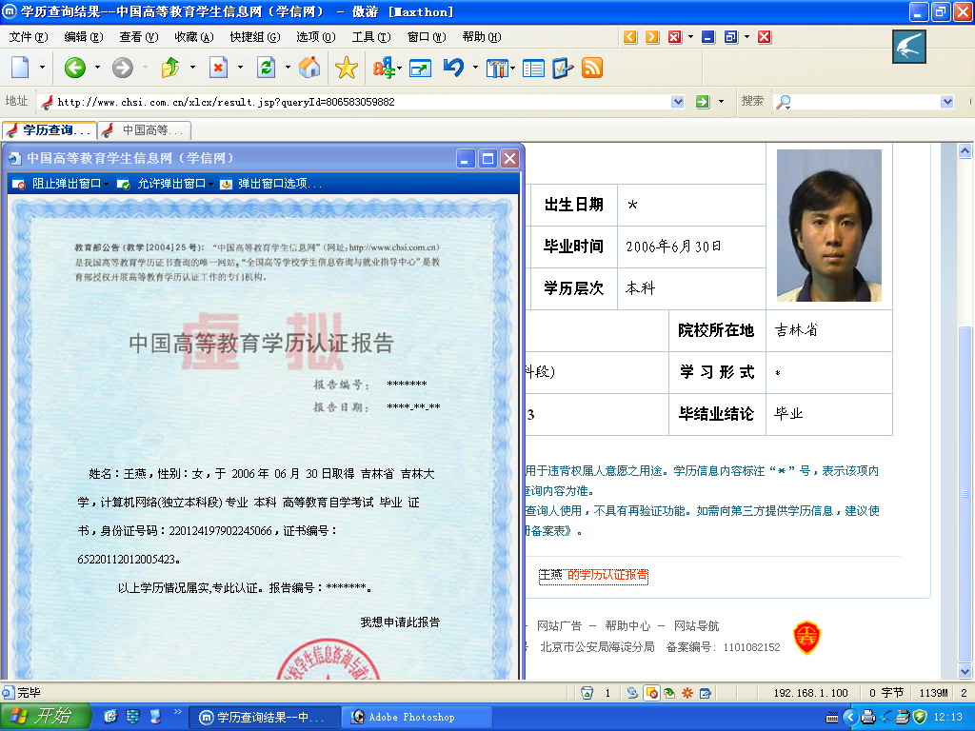This screenshot has width=975, height=731.
Task: Click the page vertical scrollbar thumb
Action: pos(965,494)
